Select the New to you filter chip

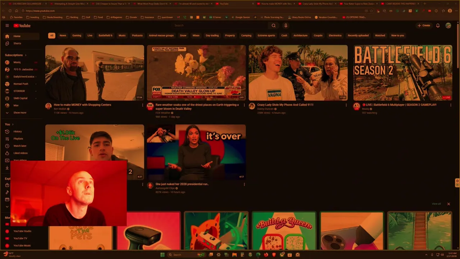coord(397,36)
